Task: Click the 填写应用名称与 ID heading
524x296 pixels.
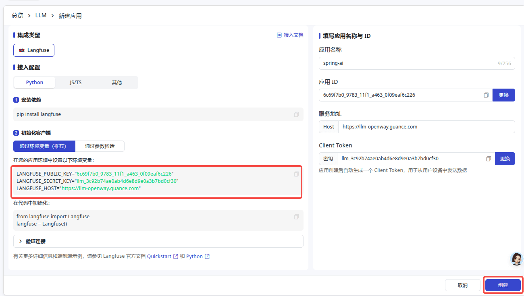Action: [x=347, y=36]
